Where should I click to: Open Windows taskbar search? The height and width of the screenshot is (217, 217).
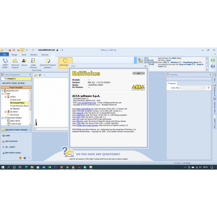(9, 167)
